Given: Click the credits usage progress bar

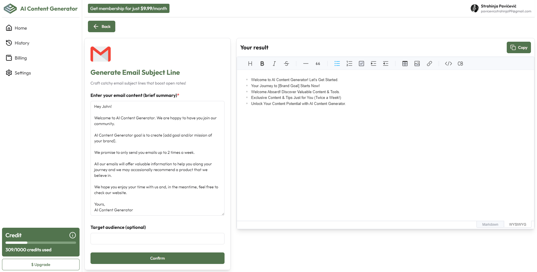Looking at the screenshot, I should click(x=41, y=243).
